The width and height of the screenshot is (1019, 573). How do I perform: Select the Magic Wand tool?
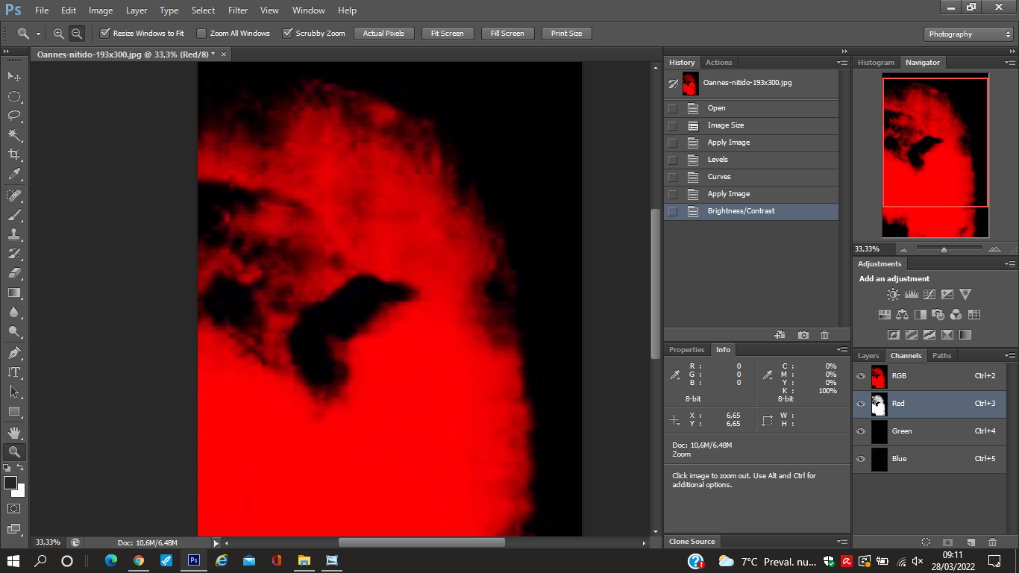[x=14, y=135]
